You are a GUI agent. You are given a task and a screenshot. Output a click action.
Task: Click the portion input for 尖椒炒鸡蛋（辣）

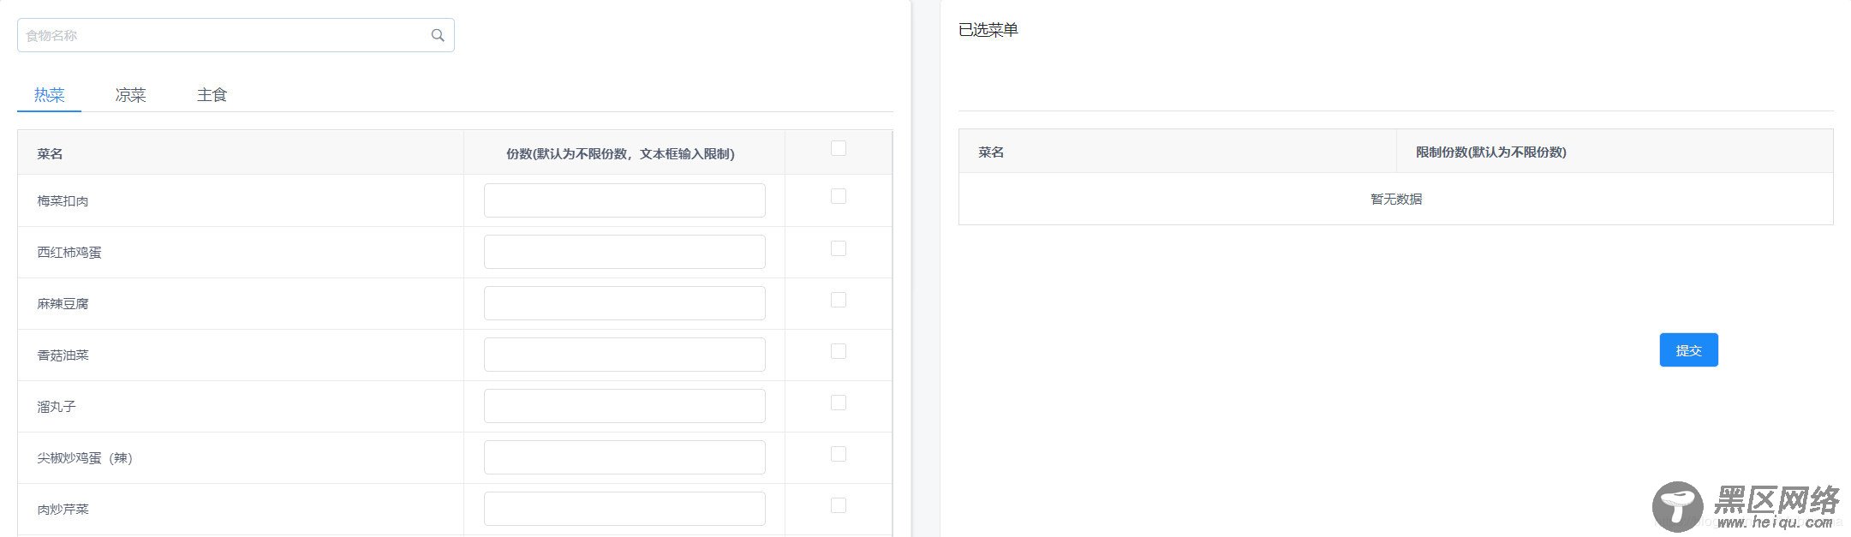click(x=624, y=457)
